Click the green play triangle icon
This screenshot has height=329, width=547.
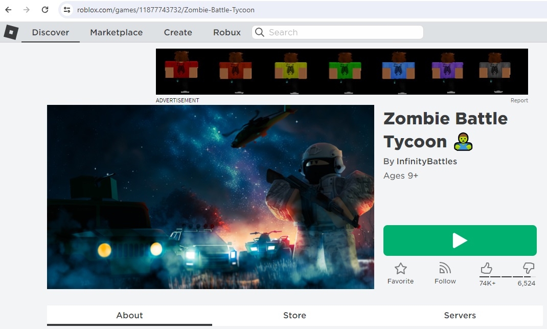click(x=460, y=240)
